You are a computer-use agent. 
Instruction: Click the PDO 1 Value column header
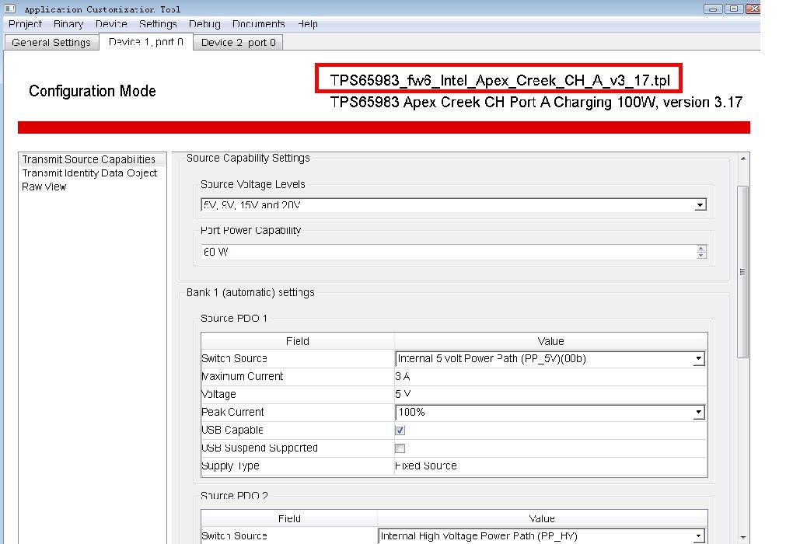[x=550, y=341]
